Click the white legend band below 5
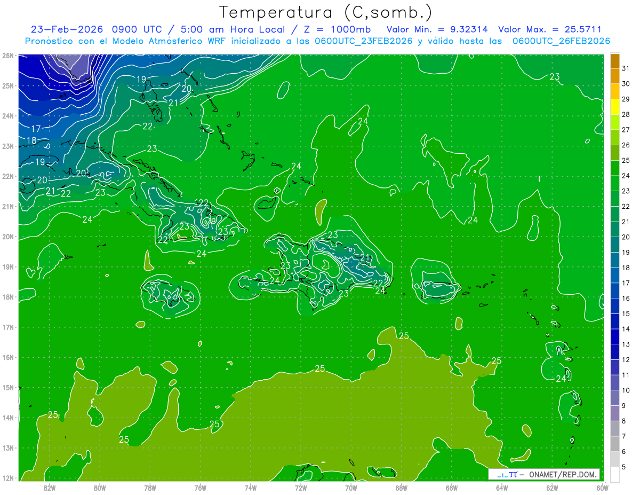 [x=615, y=474]
